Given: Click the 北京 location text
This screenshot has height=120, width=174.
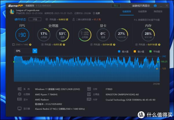Looking at the screenshot, I should [98, 13].
